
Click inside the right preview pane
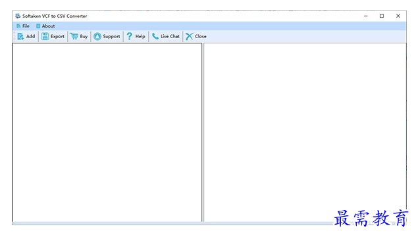tap(305, 132)
